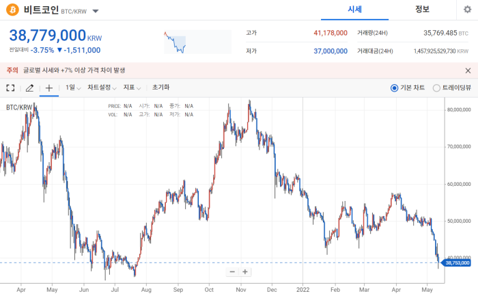
Task: Open the settings gear icon
Action: tap(467, 10)
